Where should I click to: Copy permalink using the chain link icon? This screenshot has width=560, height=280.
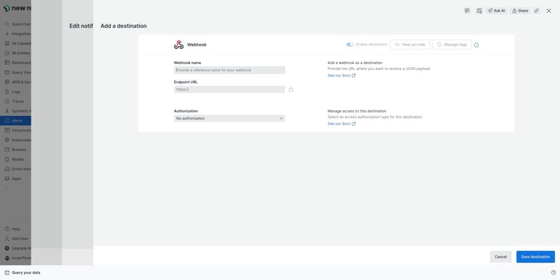pos(536,10)
